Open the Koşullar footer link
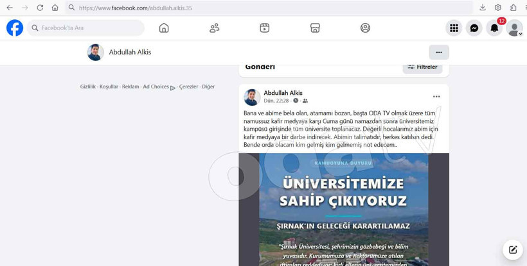The width and height of the screenshot is (527, 266). [x=109, y=87]
